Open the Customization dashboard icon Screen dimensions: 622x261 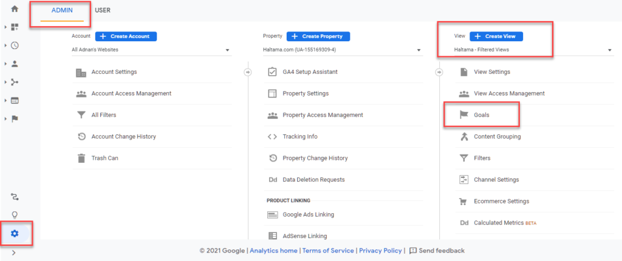click(x=15, y=27)
